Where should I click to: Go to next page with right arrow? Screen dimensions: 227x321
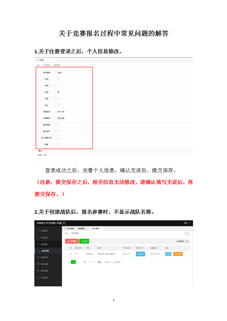[79, 262]
